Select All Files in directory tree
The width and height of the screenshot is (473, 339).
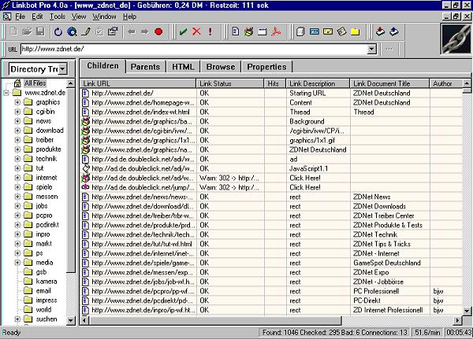click(35, 83)
